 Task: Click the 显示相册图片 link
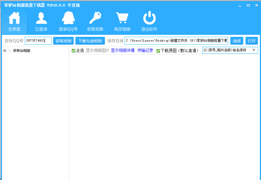pyautogui.click(x=98, y=51)
